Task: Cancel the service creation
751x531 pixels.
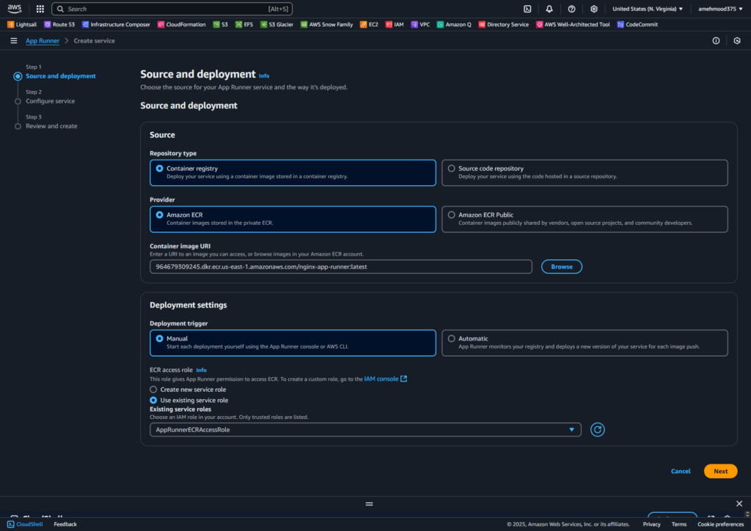Action: coord(681,471)
